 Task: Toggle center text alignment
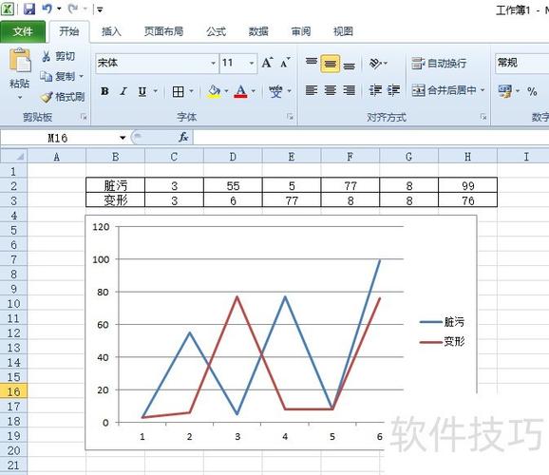tap(331, 91)
